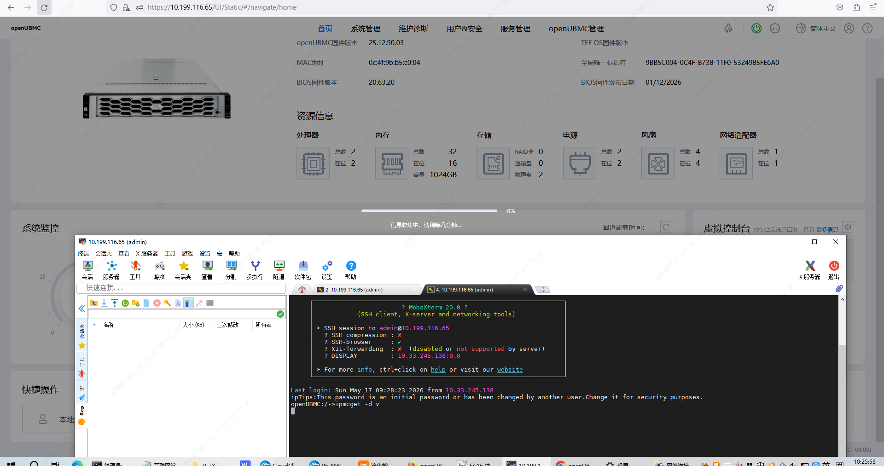The height and width of the screenshot is (466, 884).
Task: Click the SFTP parent folder icon
Action: [94, 303]
